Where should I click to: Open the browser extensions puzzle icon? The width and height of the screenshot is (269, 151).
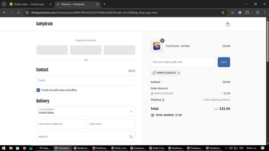click(247, 13)
